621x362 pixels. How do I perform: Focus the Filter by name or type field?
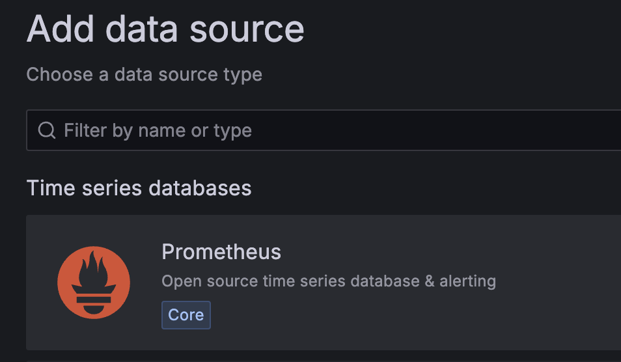pyautogui.click(x=325, y=131)
